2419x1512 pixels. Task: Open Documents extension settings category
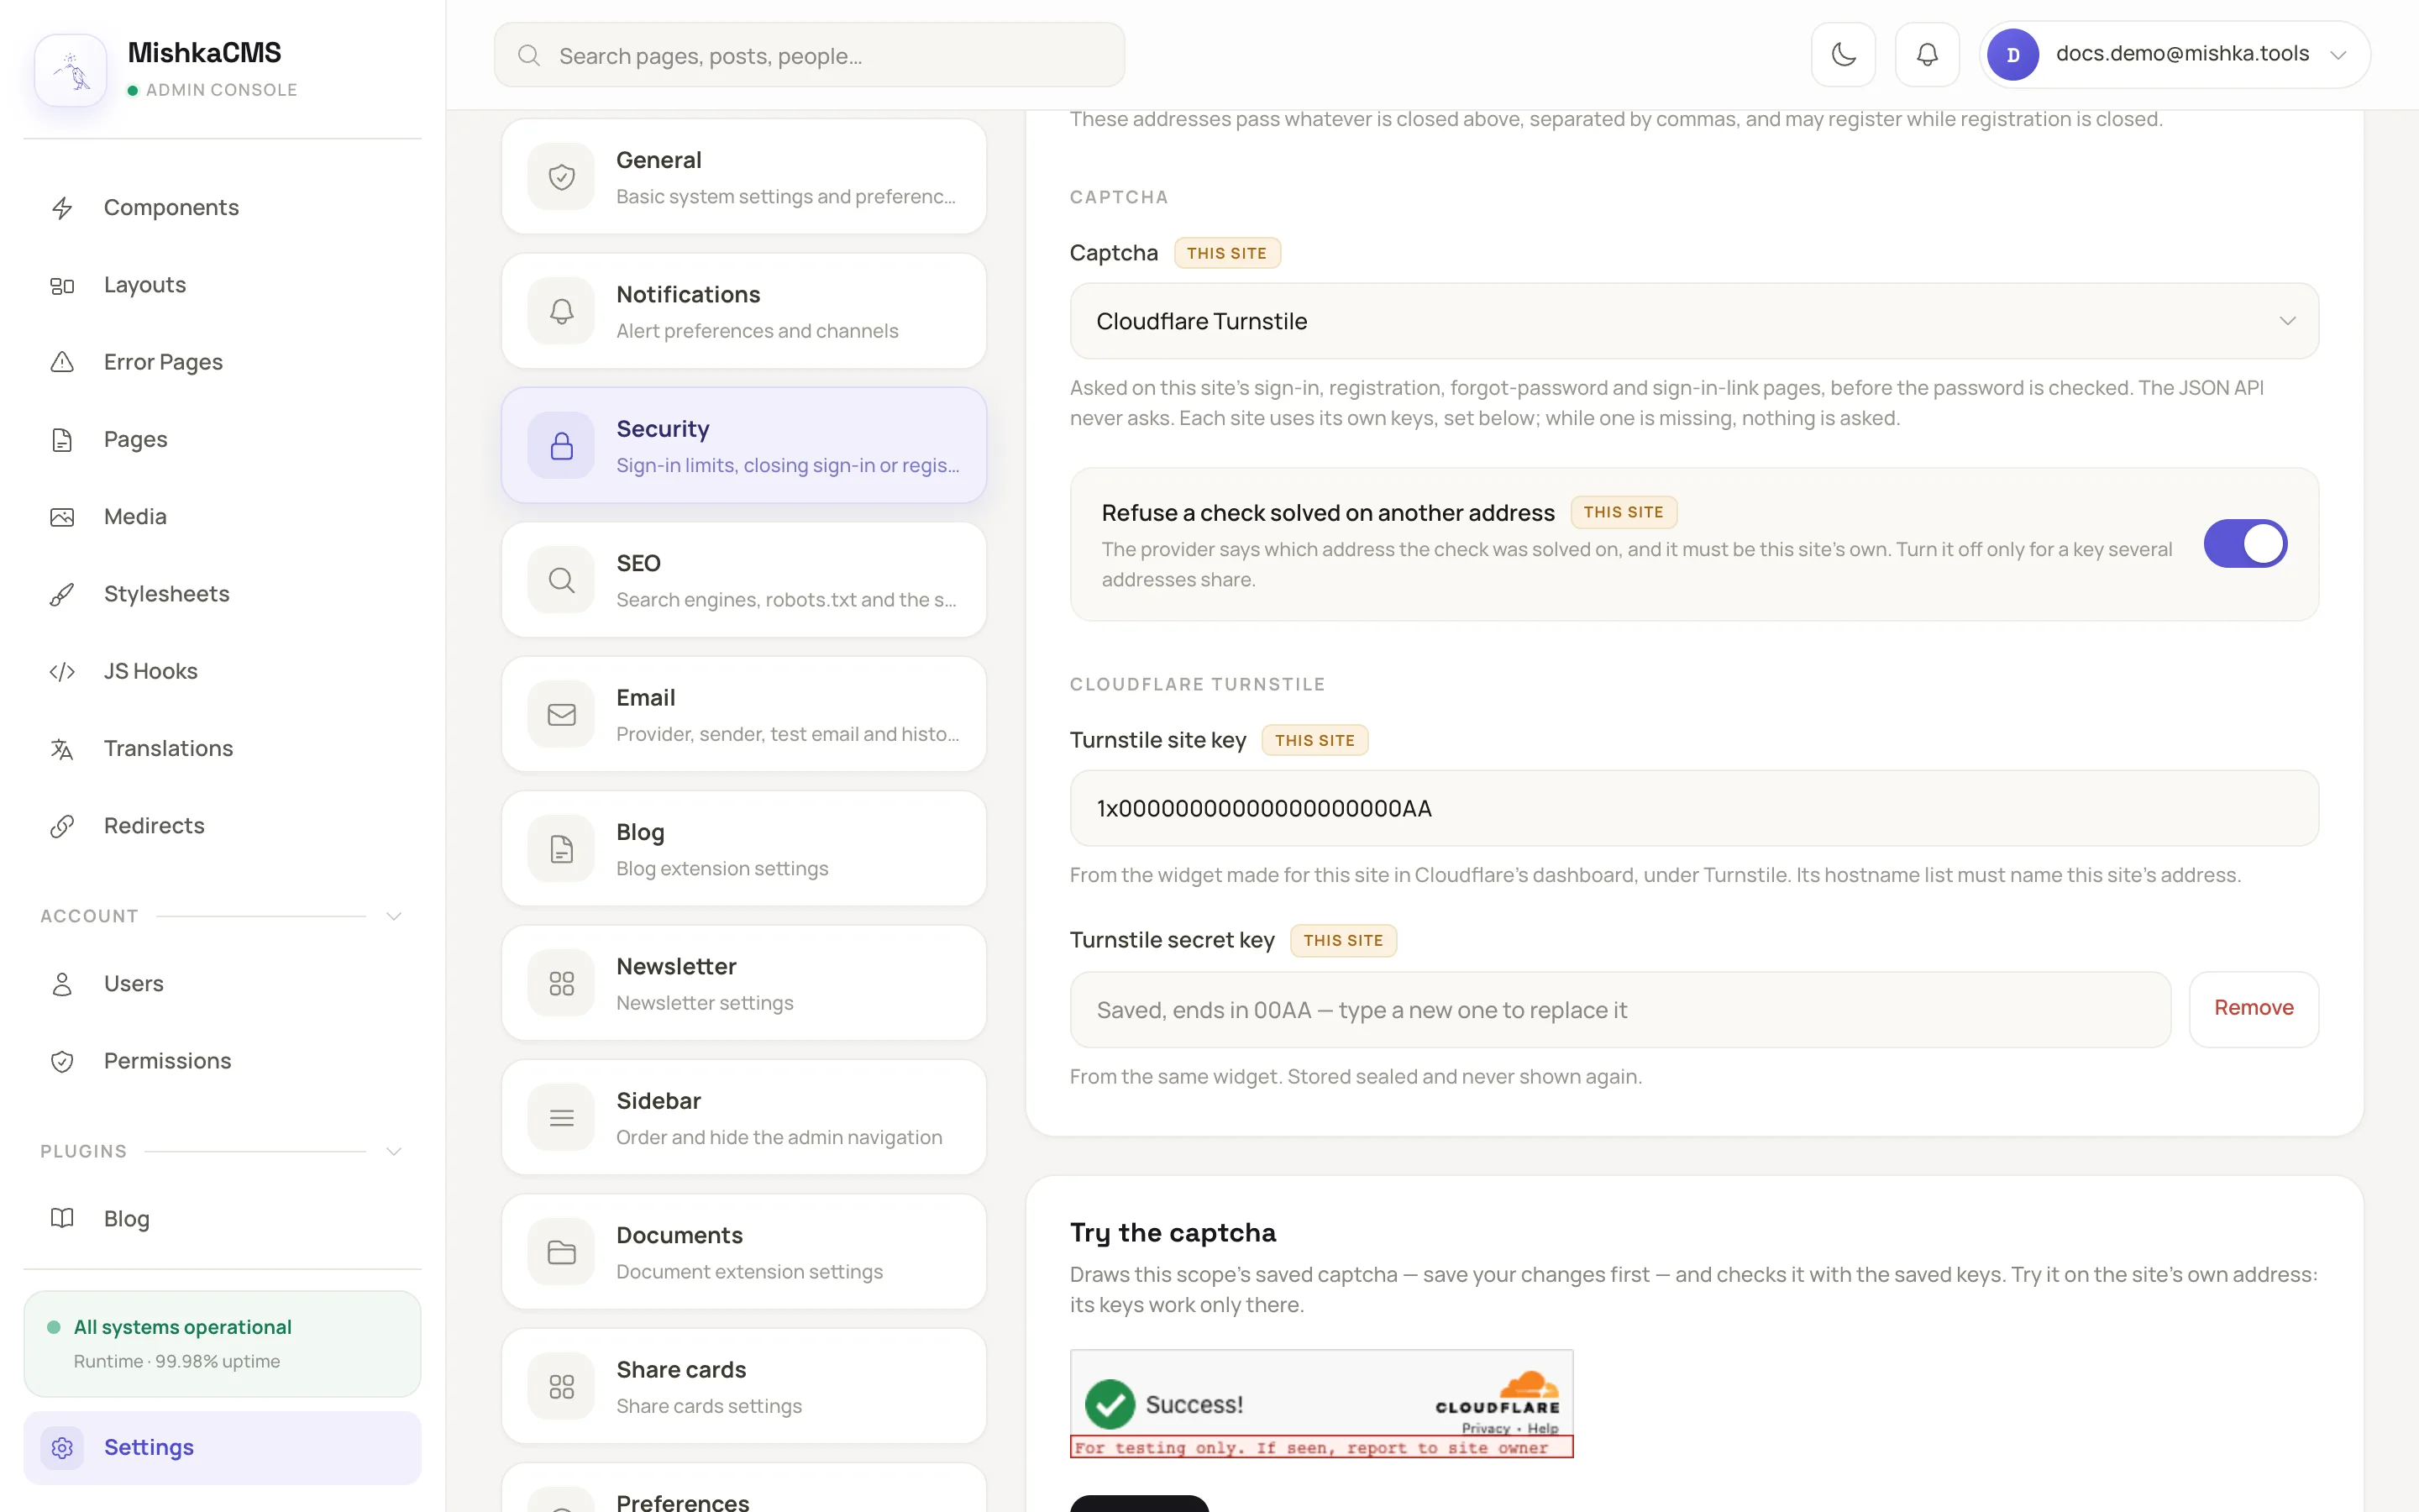tap(743, 1252)
